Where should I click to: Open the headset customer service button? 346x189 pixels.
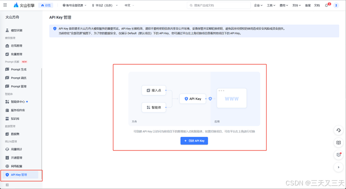[x=338, y=130]
